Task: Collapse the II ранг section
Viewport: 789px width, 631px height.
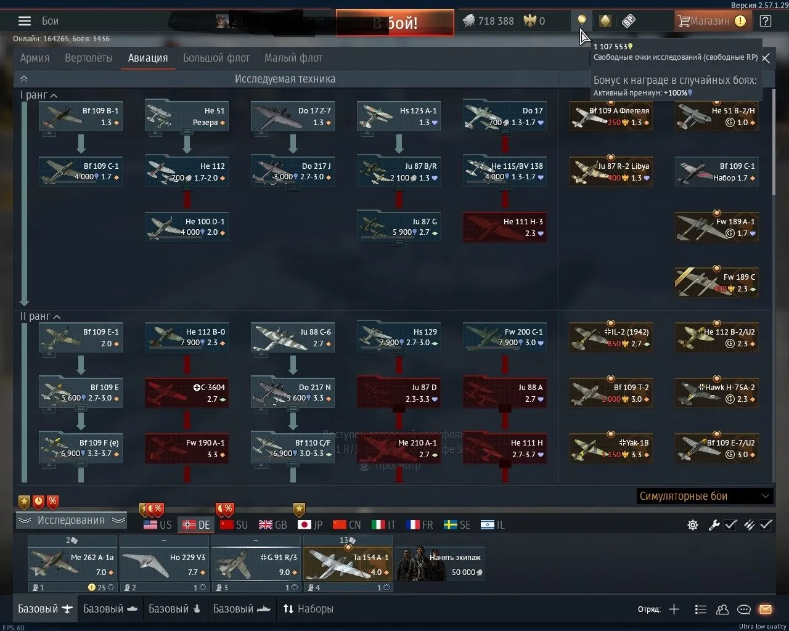Action: tap(57, 317)
